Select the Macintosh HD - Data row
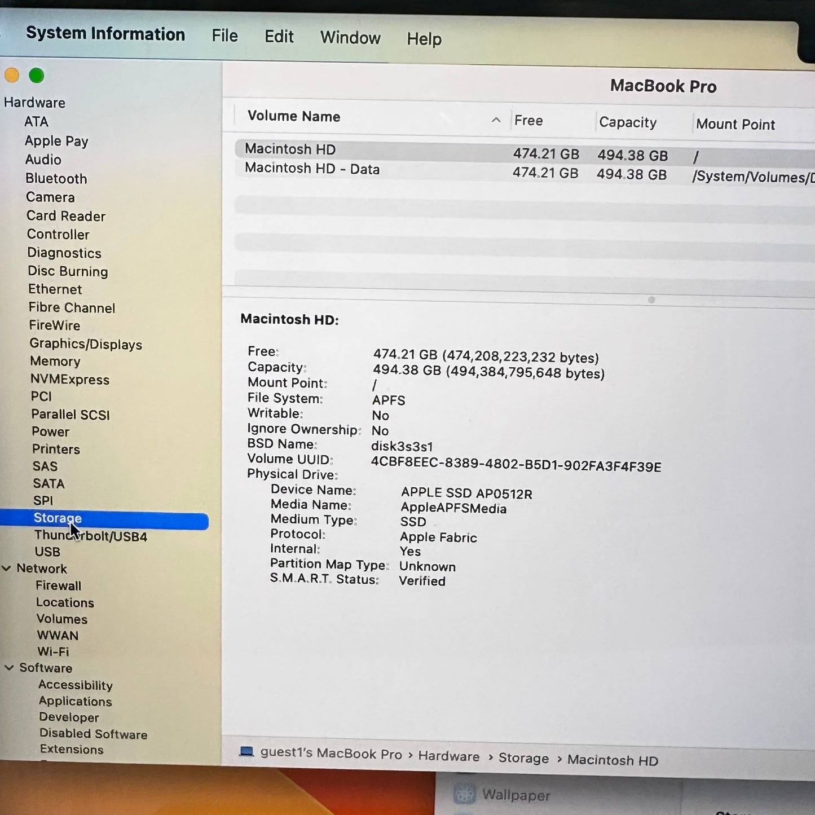 click(x=525, y=171)
